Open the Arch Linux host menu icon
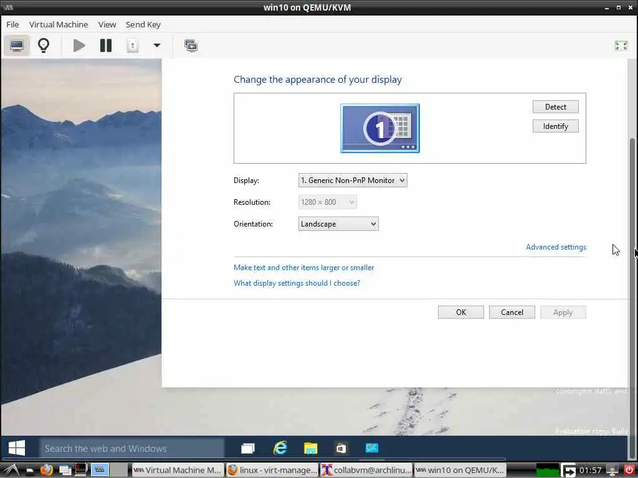The height and width of the screenshot is (478, 638). point(11,471)
